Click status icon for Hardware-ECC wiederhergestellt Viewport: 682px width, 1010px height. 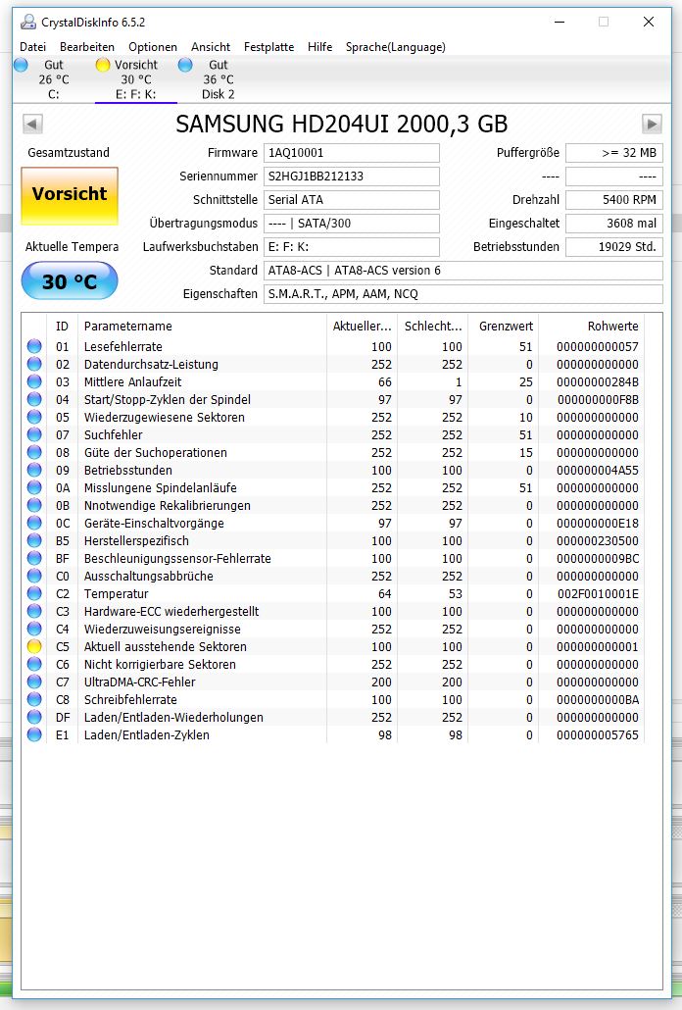point(34,611)
